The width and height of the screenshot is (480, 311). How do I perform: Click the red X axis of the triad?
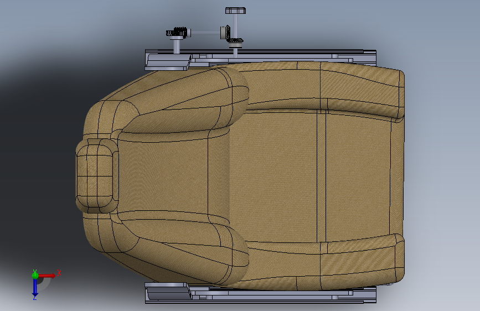[x=48, y=276]
